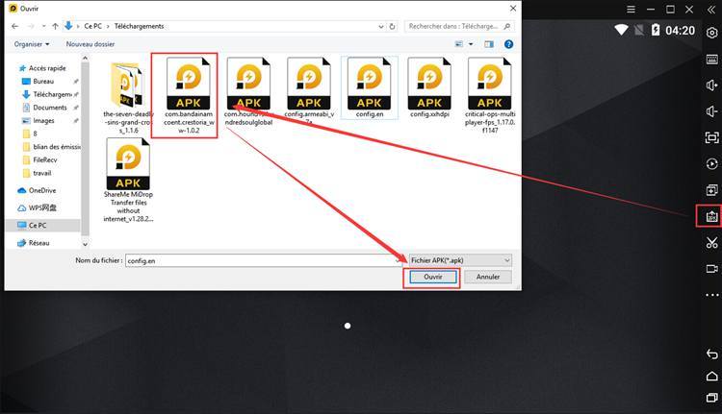
Task: Go back with dialog back arrow
Action: [x=14, y=26]
